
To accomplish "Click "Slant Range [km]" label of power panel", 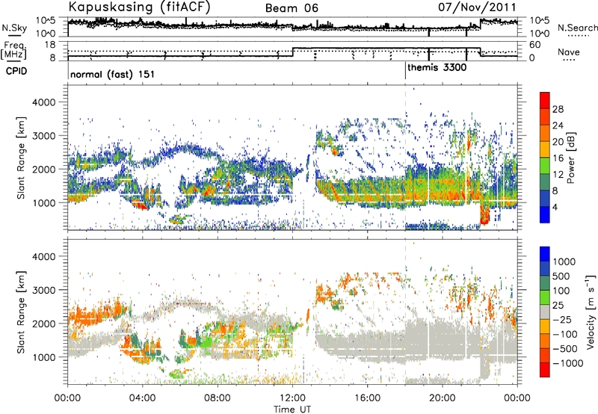I will pyautogui.click(x=21, y=158).
